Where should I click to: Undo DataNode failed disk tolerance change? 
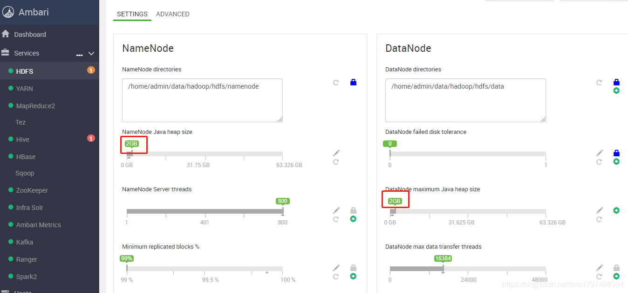pyautogui.click(x=599, y=162)
